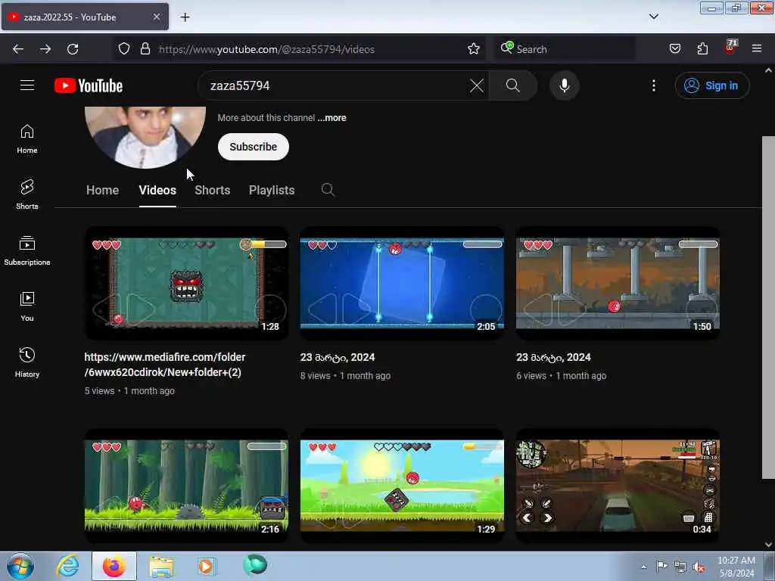Open the You section in sidebar
The width and height of the screenshot is (775, 581).
tap(27, 307)
